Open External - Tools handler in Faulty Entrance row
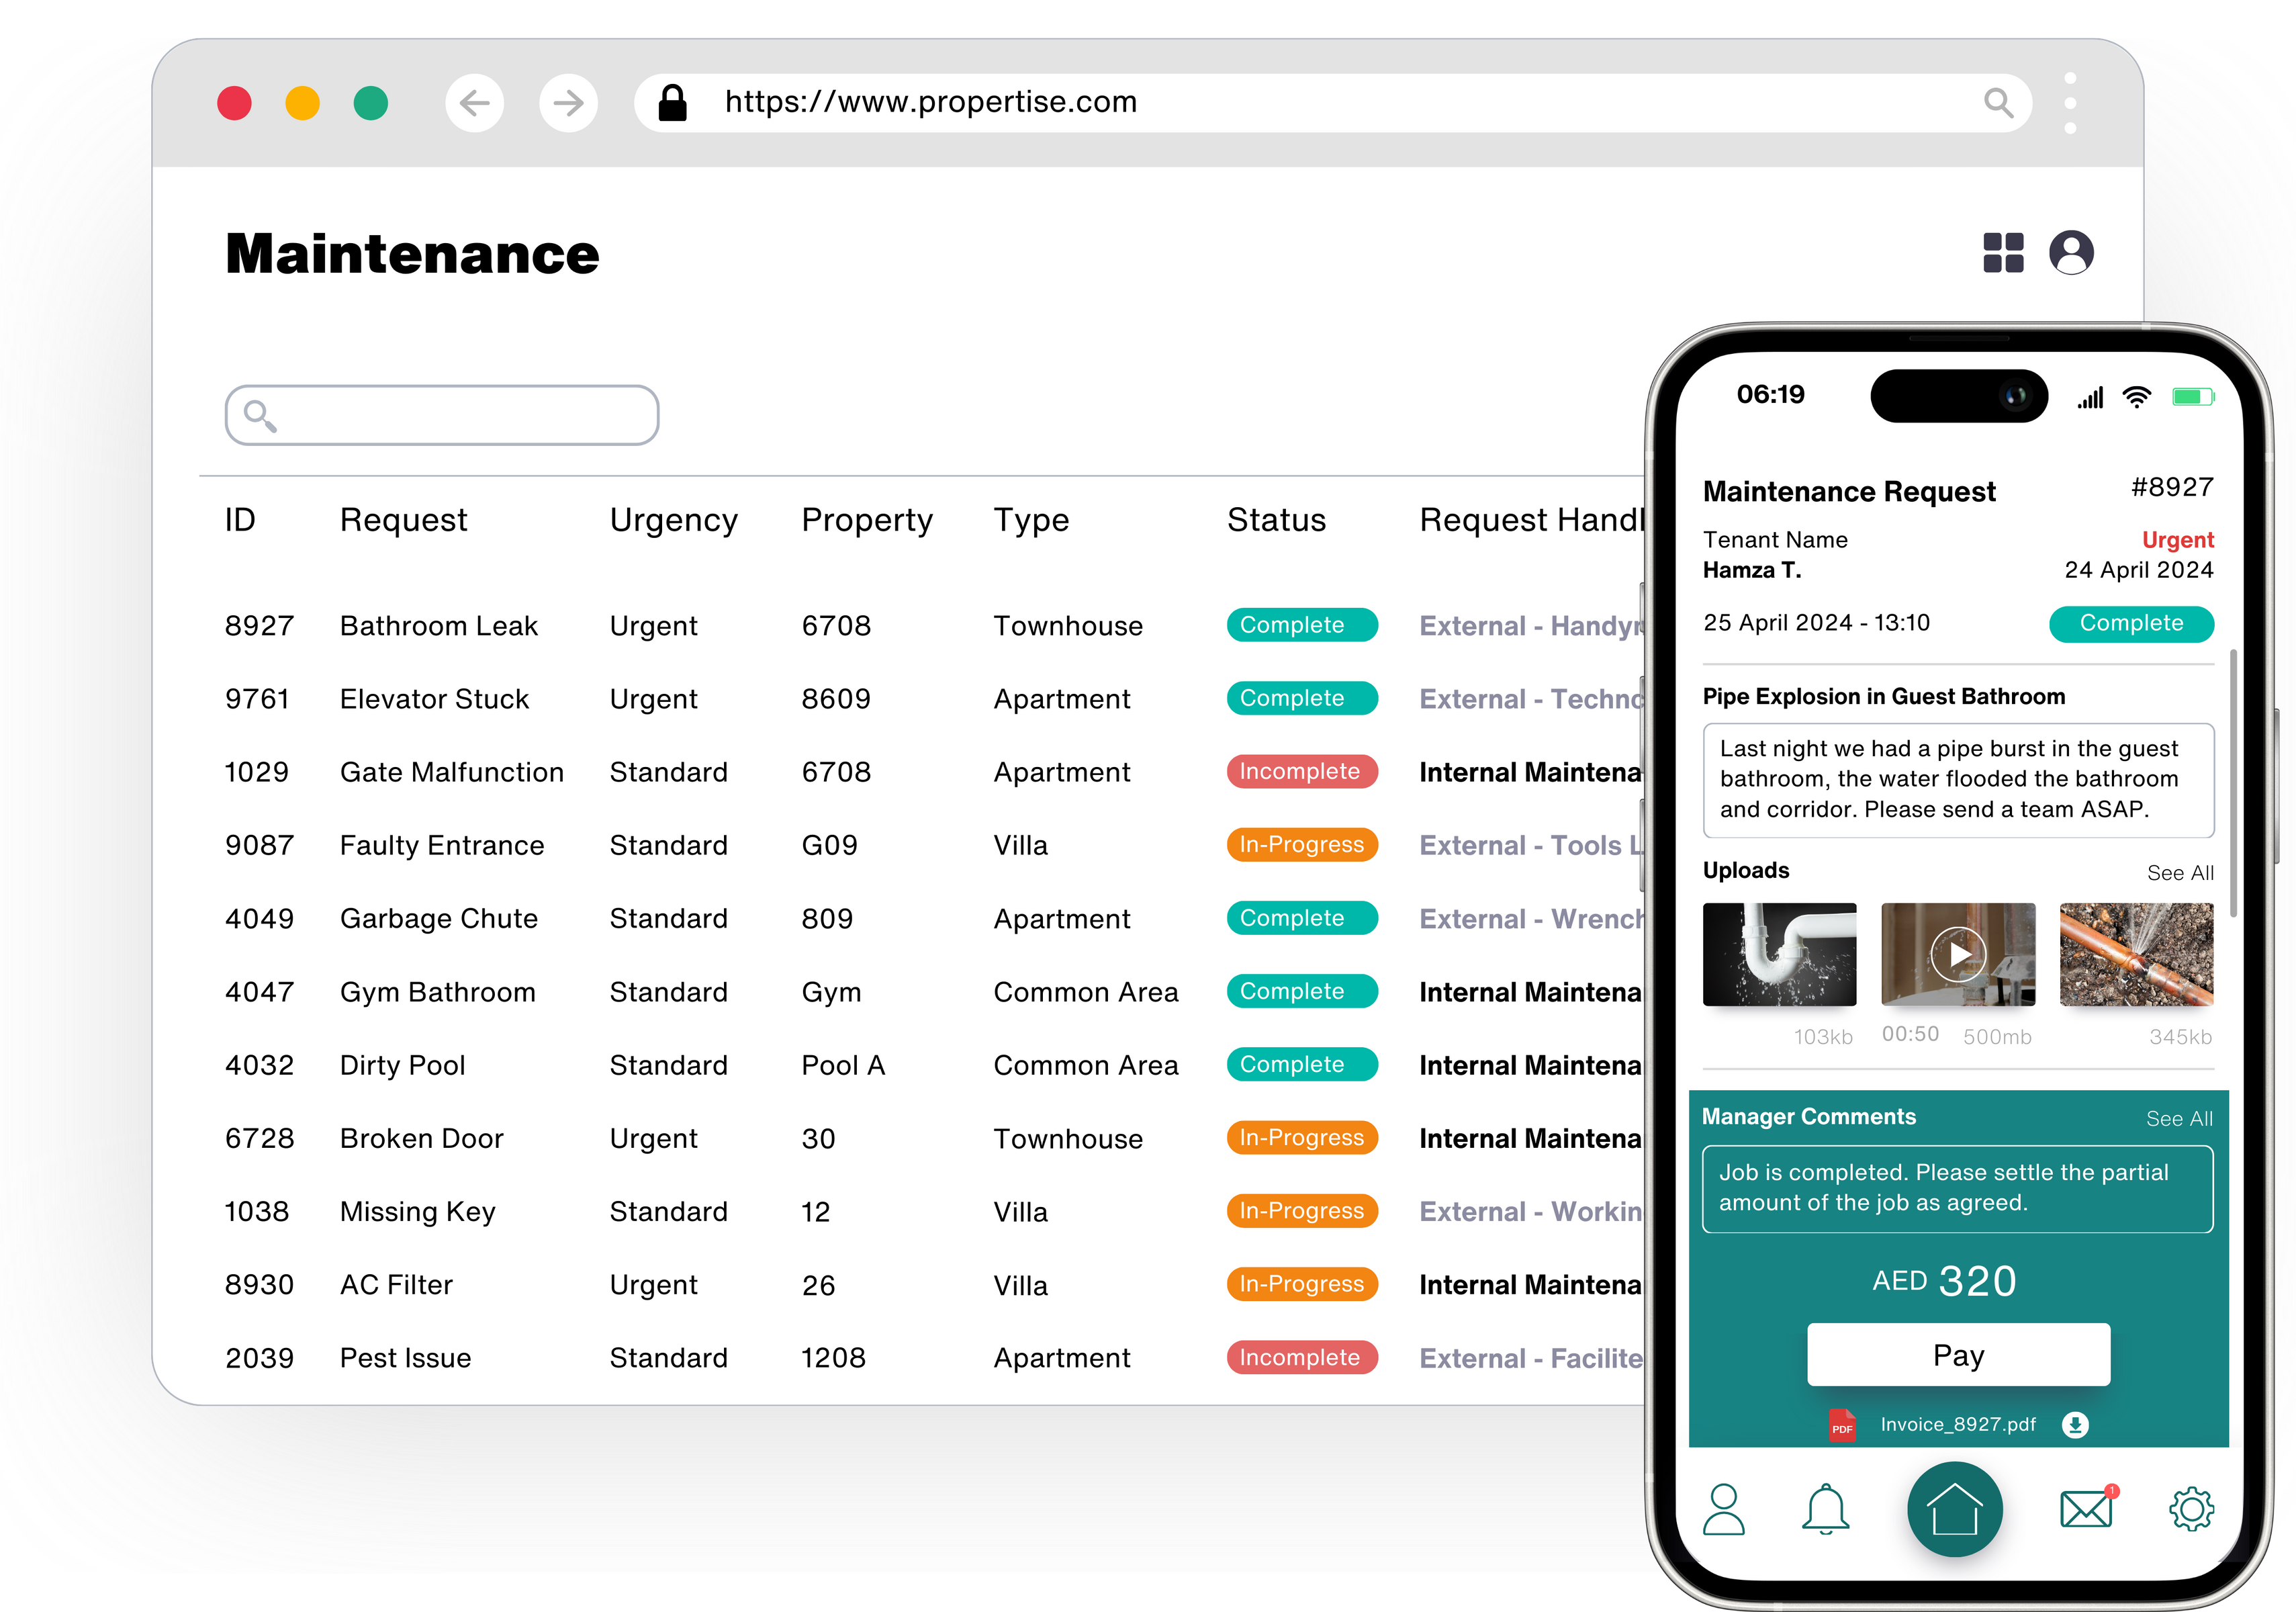 pos(1531,846)
